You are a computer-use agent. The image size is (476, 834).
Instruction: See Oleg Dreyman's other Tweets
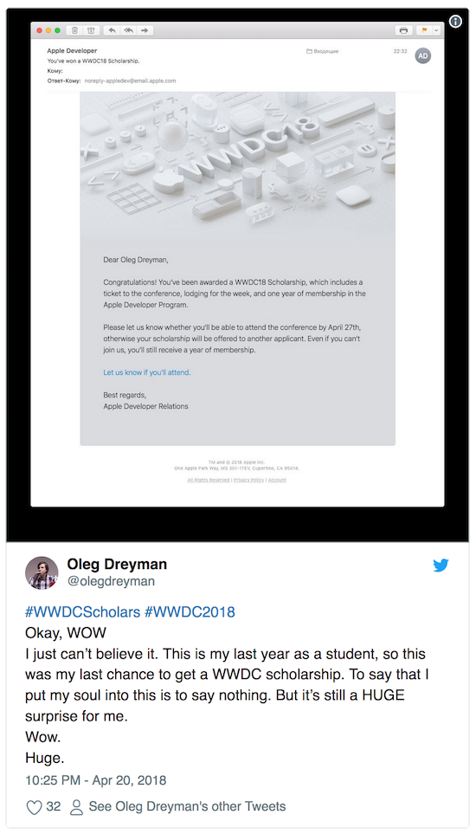(187, 806)
